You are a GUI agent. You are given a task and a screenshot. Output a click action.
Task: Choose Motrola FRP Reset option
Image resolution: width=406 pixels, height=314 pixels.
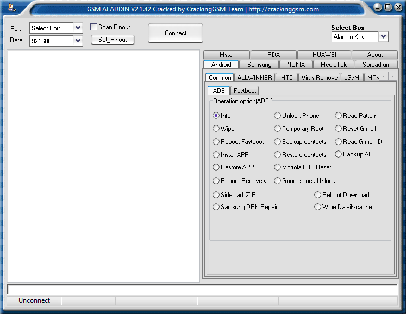(303, 167)
